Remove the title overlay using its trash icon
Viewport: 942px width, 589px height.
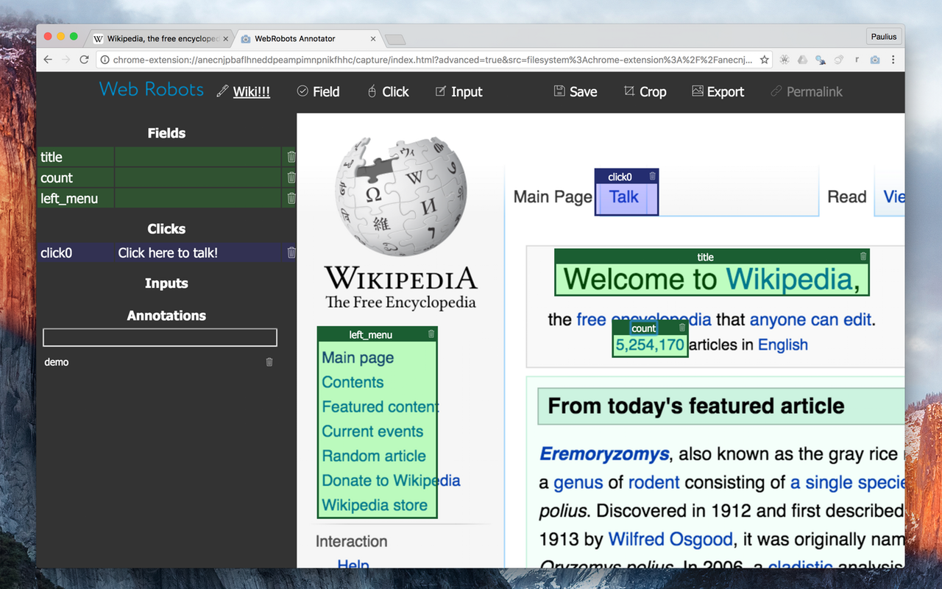coord(863,257)
